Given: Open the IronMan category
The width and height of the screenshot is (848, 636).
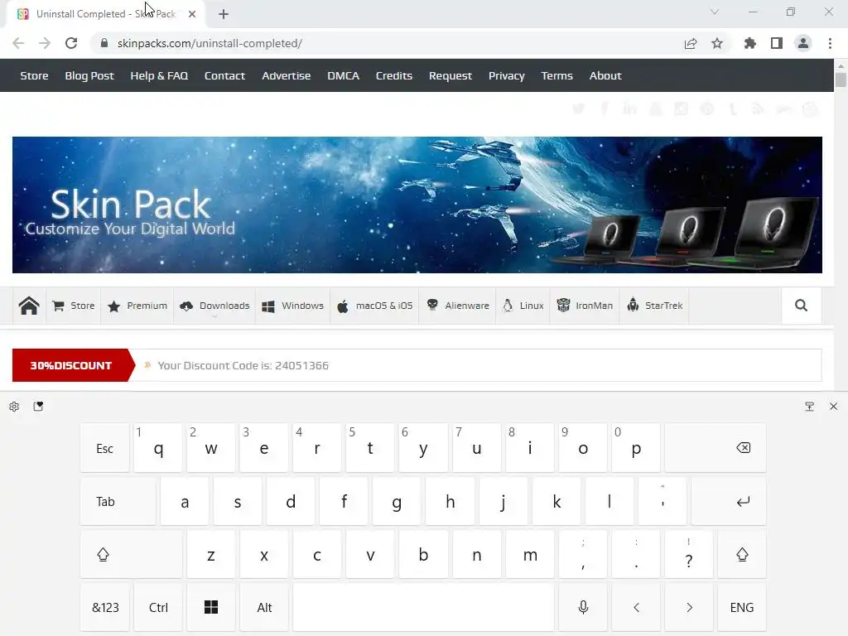Looking at the screenshot, I should click(585, 306).
